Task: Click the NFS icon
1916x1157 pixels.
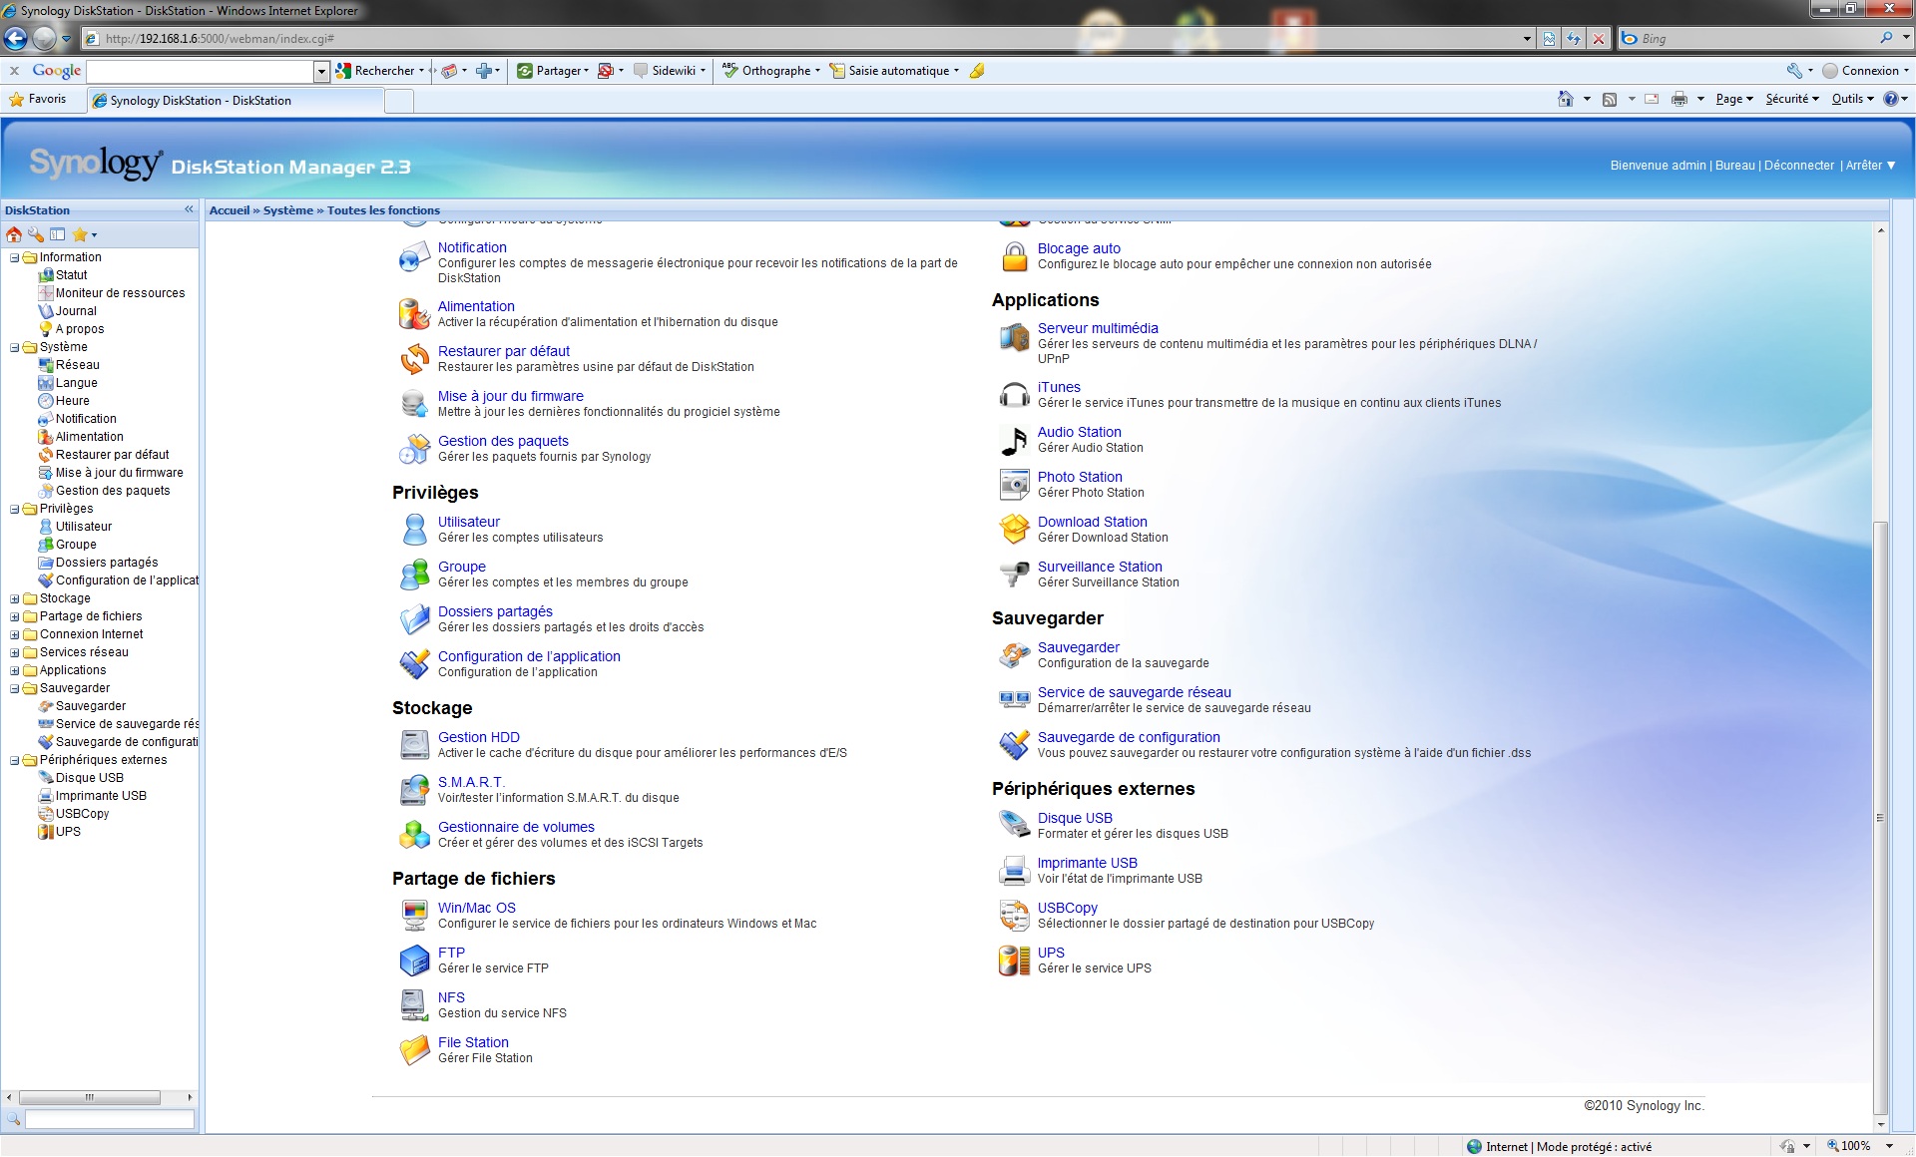Action: click(414, 1004)
